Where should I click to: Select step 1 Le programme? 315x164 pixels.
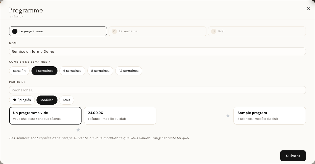pyautogui.click(x=58, y=31)
